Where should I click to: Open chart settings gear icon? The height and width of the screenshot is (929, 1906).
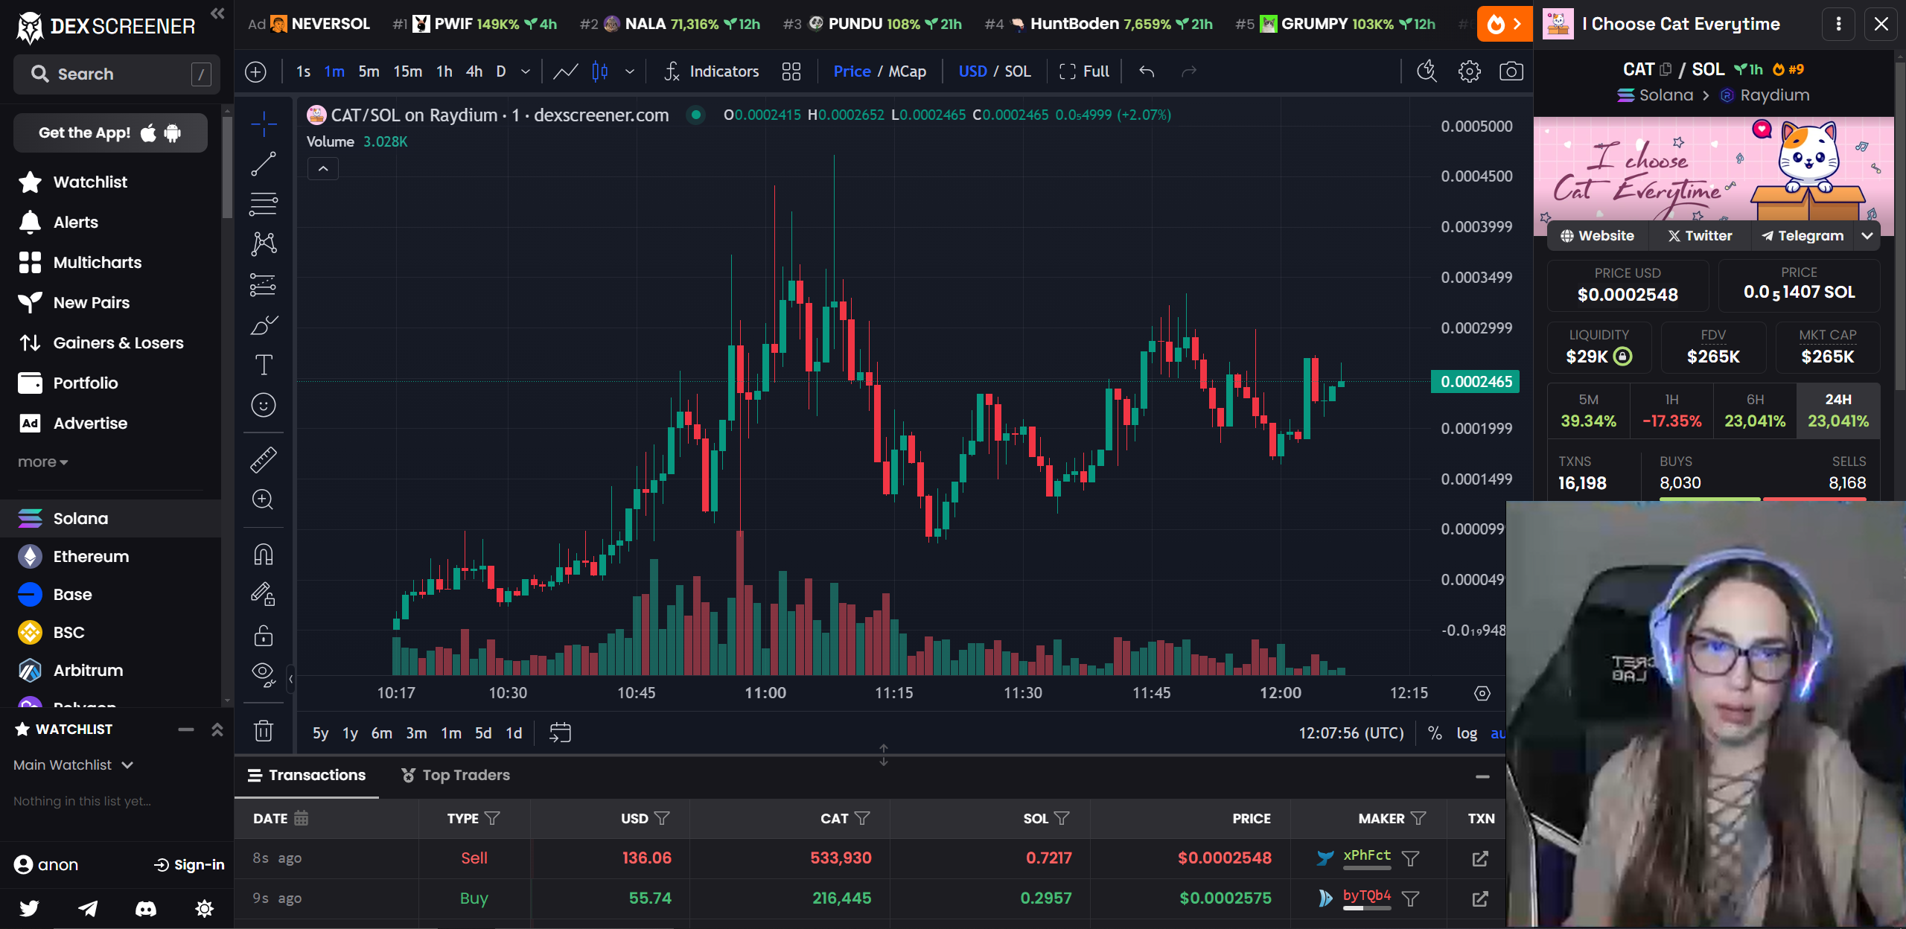click(1469, 71)
